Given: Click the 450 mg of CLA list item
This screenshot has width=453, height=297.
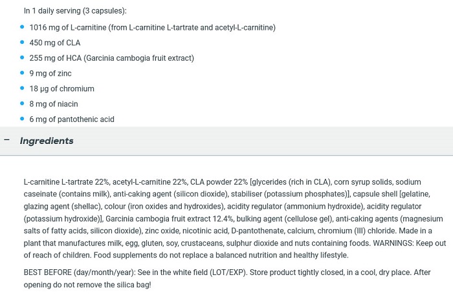Looking at the screenshot, I should [x=54, y=43].
